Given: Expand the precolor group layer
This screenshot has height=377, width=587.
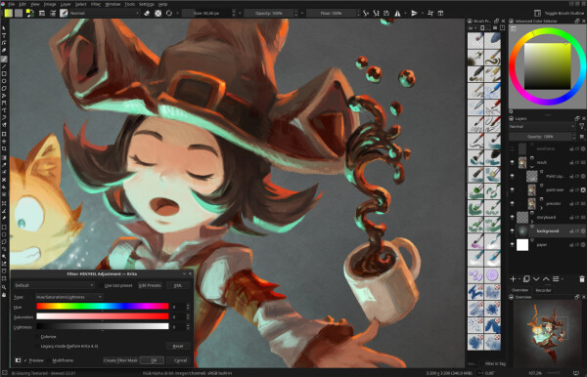Looking at the screenshot, I should tap(541, 208).
